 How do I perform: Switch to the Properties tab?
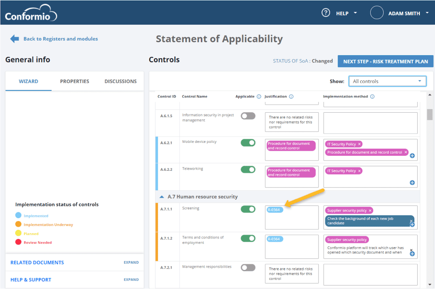pos(75,81)
